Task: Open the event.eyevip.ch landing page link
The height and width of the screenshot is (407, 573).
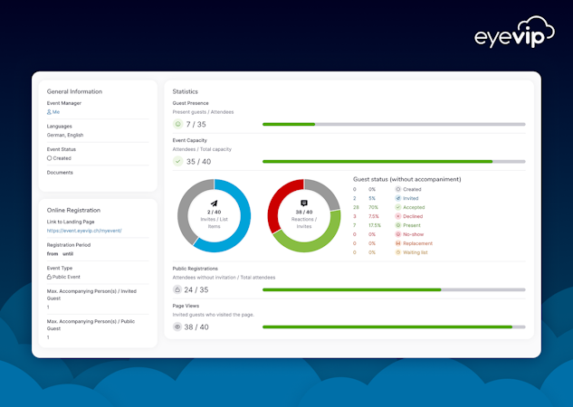Action: (84, 231)
